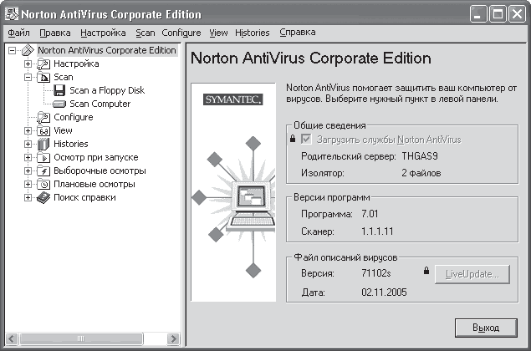This screenshot has width=531, height=351.
Task: Click the Поиск справки book icon
Action: tap(43, 198)
